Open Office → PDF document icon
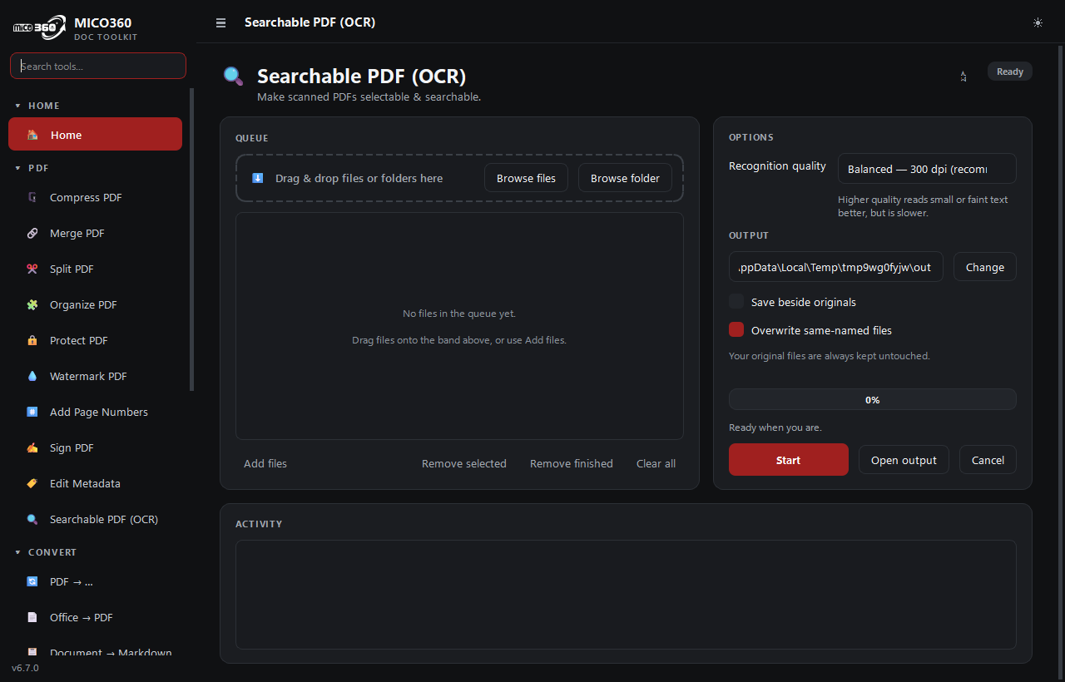The height and width of the screenshot is (682, 1065). [x=32, y=618]
